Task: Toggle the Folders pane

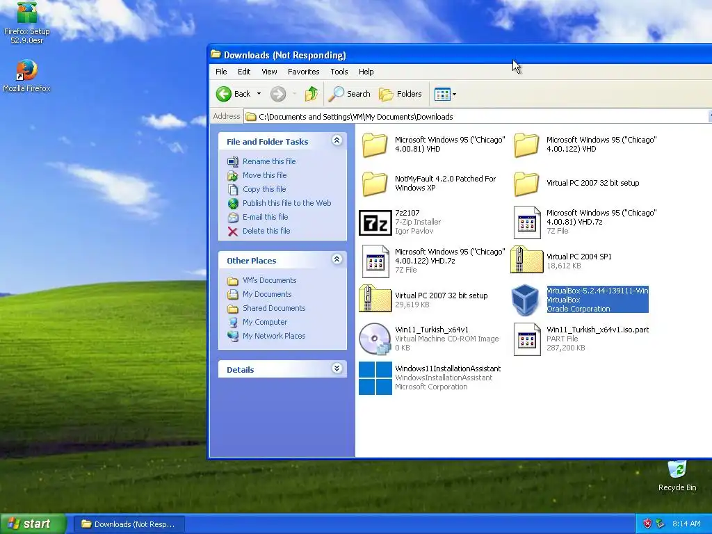Action: pos(400,94)
